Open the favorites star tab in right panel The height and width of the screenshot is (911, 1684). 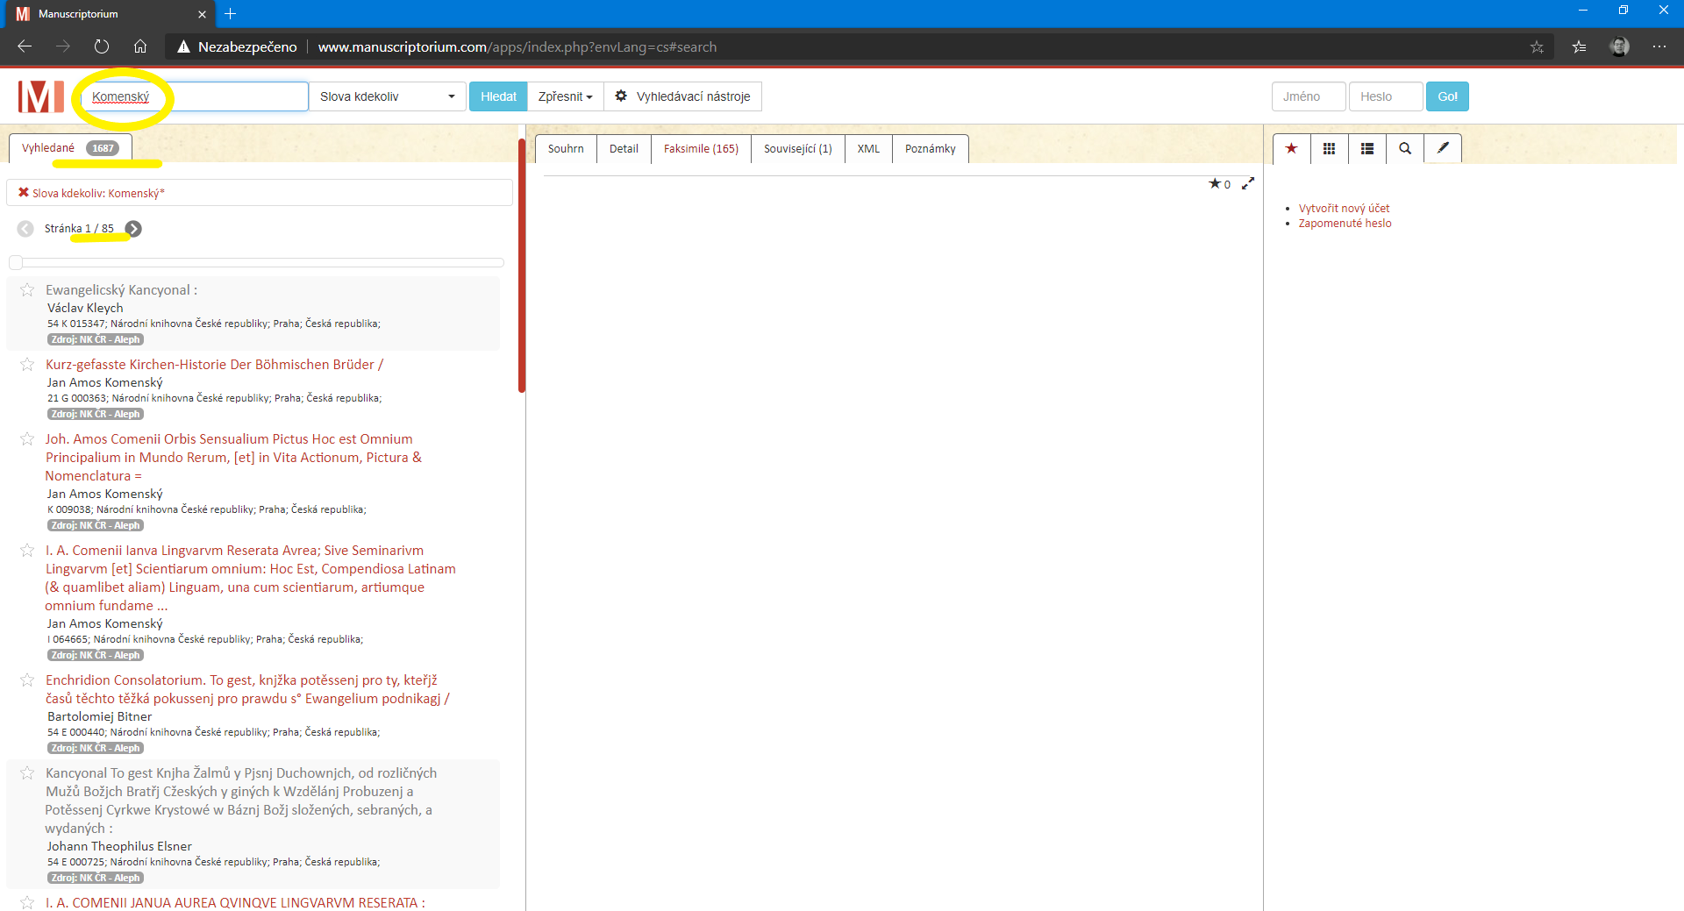point(1291,149)
